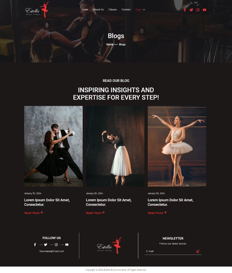Open the tango couple blog thumbnail
The image size is (232, 273).
point(53,146)
